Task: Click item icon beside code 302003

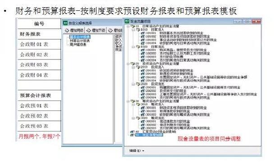Action: tap(143, 128)
